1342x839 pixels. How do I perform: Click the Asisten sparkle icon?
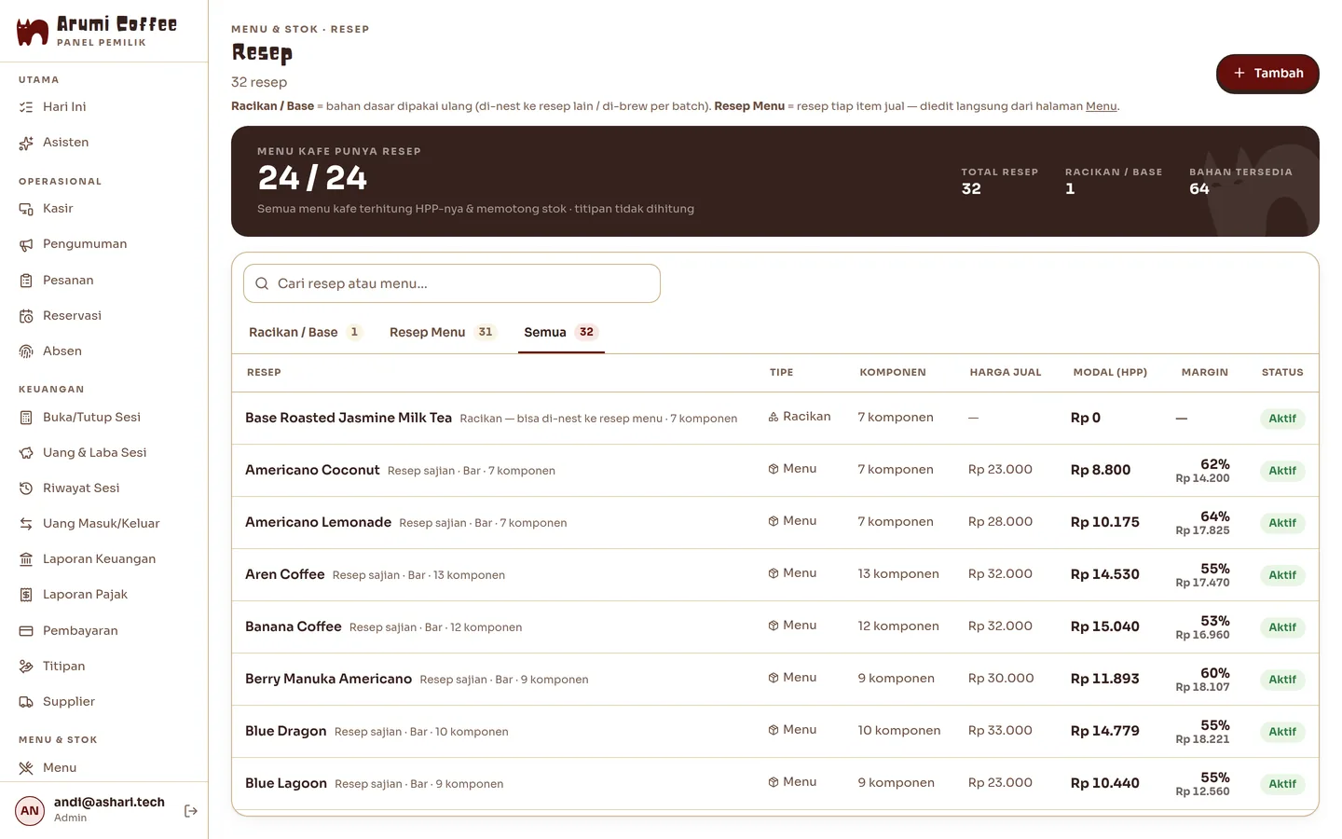(x=26, y=143)
